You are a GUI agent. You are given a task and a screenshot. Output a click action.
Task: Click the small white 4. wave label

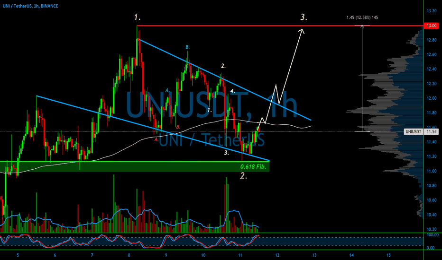232,91
